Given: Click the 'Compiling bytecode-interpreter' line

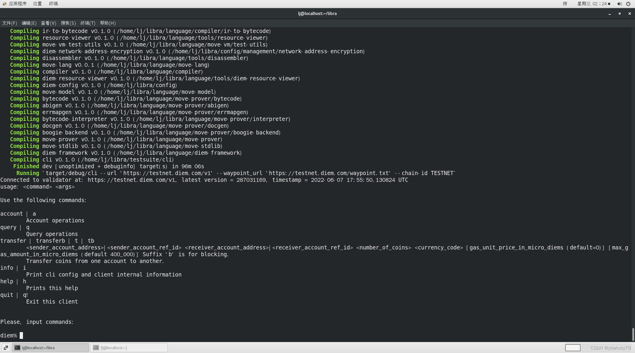Looking at the screenshot, I should pyautogui.click(x=150, y=119).
